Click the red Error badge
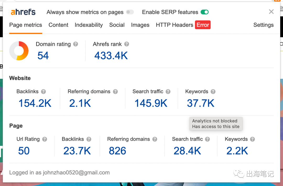The width and height of the screenshot is (283, 186). pyautogui.click(x=203, y=25)
